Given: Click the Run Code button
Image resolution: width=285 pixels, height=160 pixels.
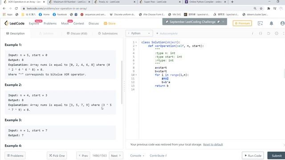Looking at the screenshot, I should (252, 156).
